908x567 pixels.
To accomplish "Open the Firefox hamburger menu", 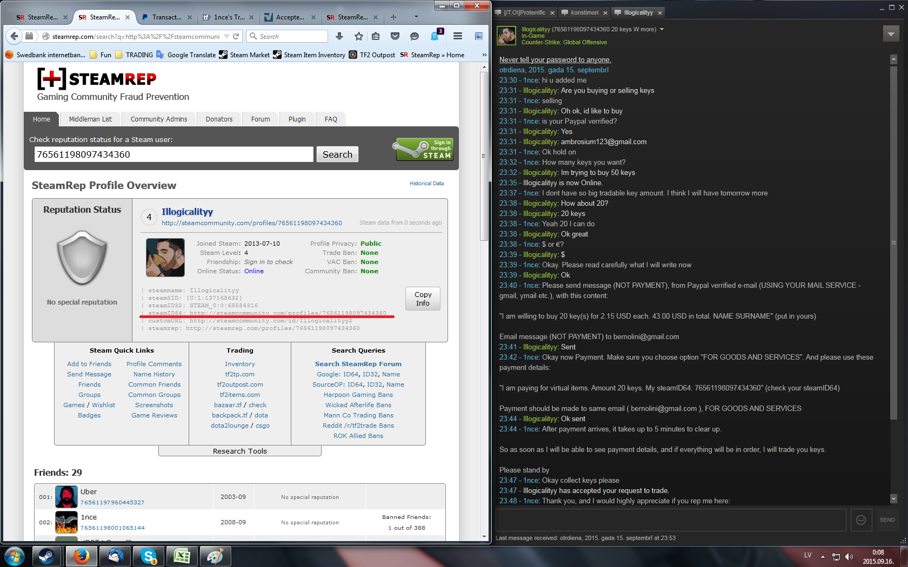I will [x=458, y=36].
